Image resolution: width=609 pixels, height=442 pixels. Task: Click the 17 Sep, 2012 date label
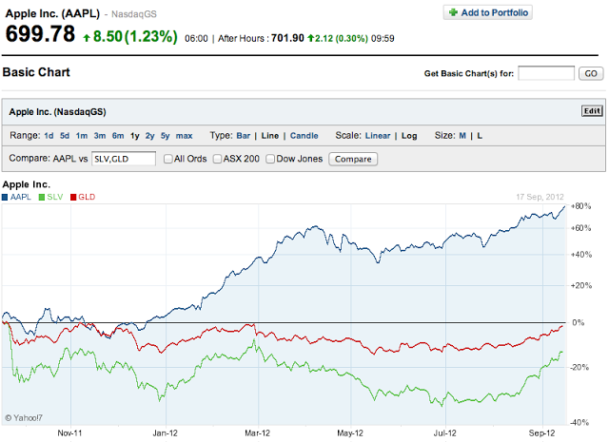coord(540,197)
